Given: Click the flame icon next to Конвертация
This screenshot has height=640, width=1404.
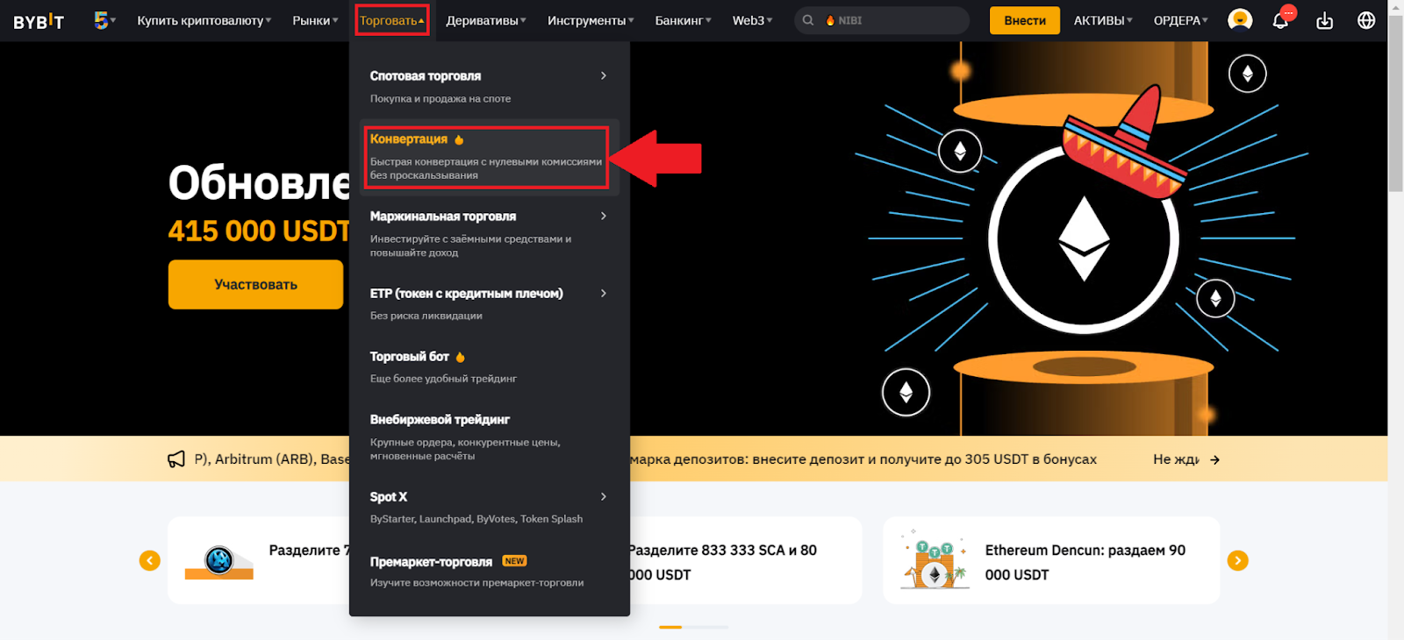Looking at the screenshot, I should (459, 139).
